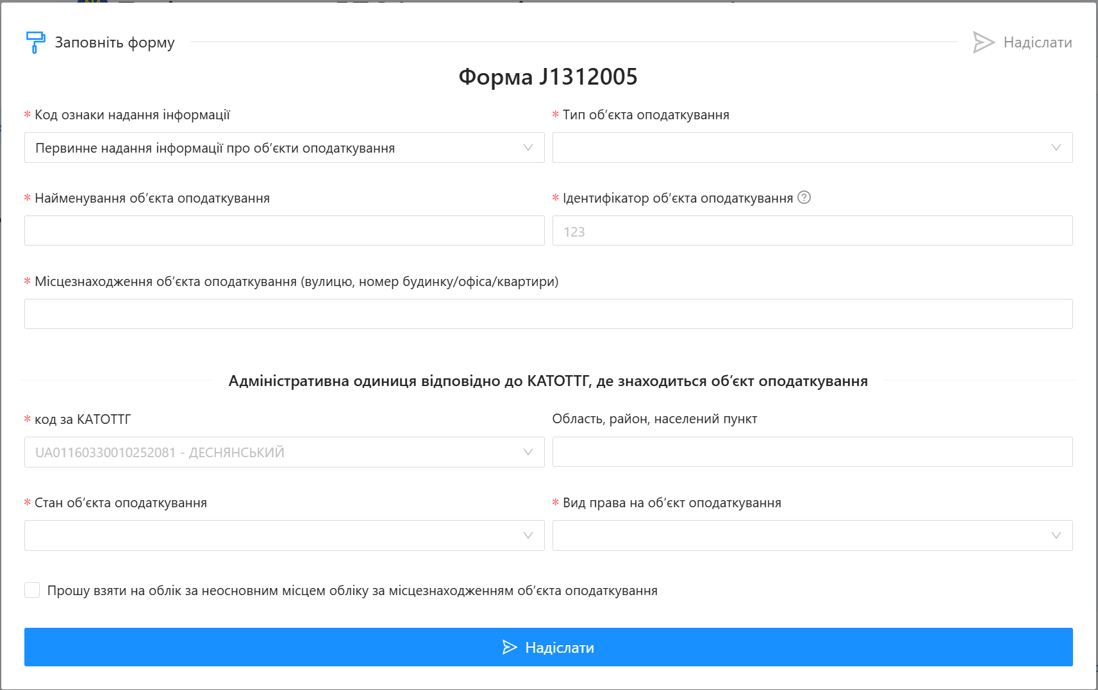Viewport: 1098px width, 690px height.
Task: Click the Місцезнаходження об'єкта оподаткування address field
Action: pyautogui.click(x=548, y=314)
